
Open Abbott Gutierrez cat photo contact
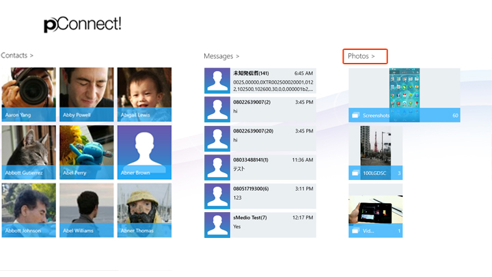coord(29,152)
